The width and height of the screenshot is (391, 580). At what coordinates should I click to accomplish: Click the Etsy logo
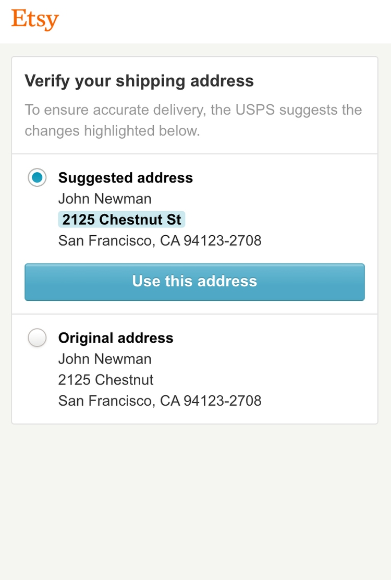coord(35,20)
